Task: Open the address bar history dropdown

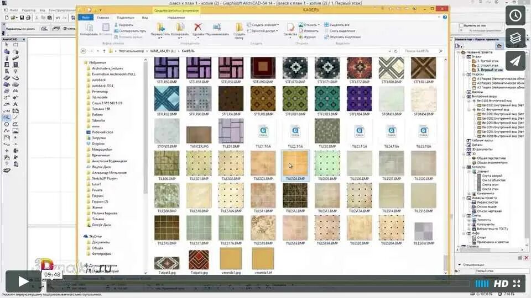Action: [389, 51]
